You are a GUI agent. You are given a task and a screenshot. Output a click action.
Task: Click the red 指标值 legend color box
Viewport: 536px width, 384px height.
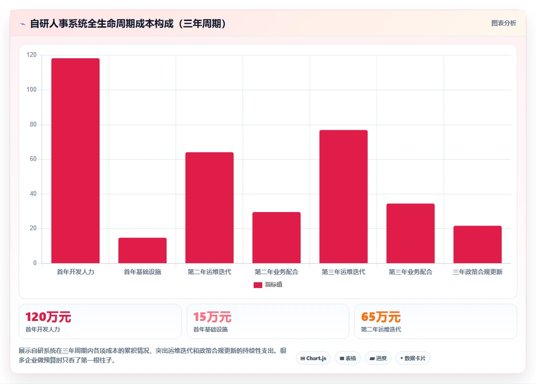coord(258,285)
